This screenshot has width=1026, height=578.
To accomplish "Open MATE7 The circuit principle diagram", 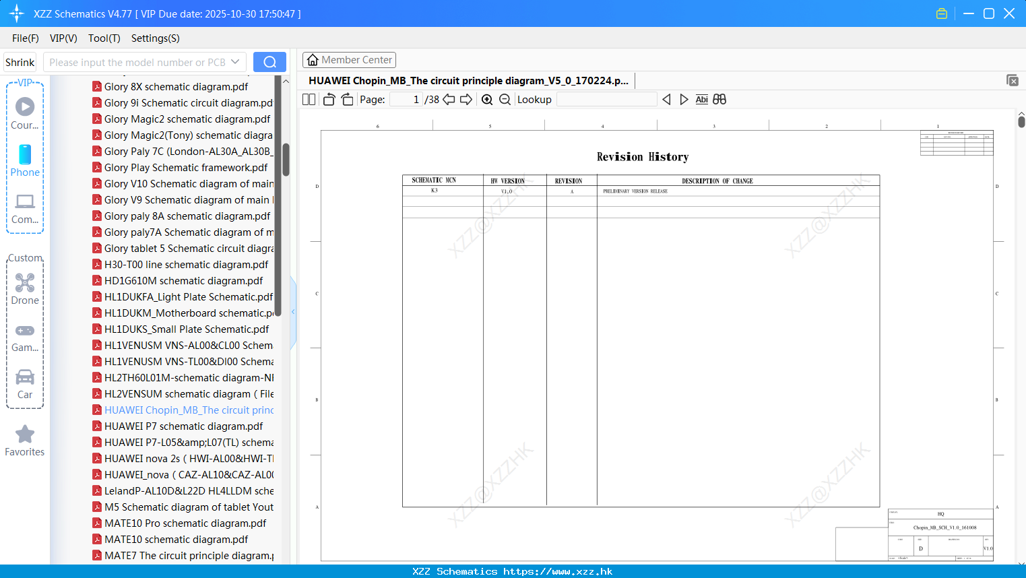I will pyautogui.click(x=183, y=555).
